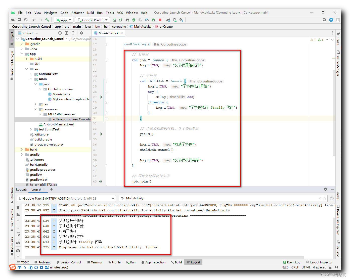Toggle soft-wrap in logcat

point(18,234)
